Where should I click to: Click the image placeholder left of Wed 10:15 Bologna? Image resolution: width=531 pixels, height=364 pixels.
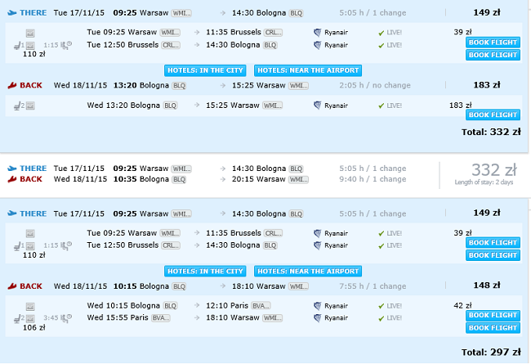click(x=30, y=307)
